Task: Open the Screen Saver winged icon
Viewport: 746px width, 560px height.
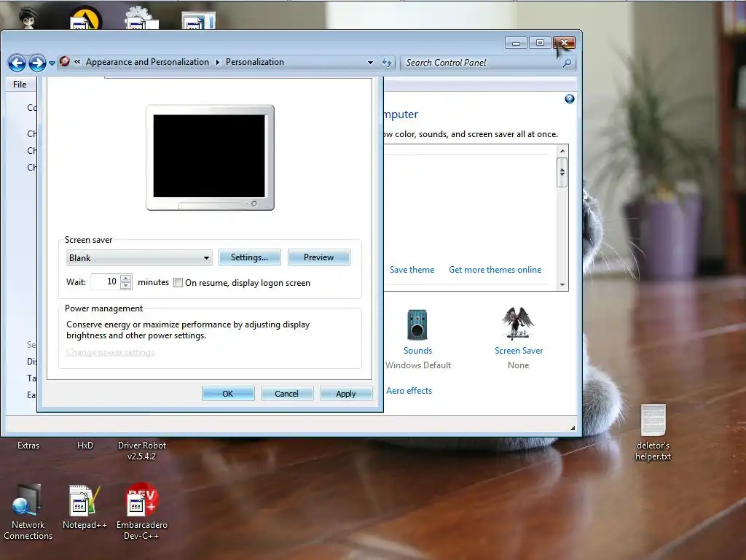Action: [x=518, y=324]
